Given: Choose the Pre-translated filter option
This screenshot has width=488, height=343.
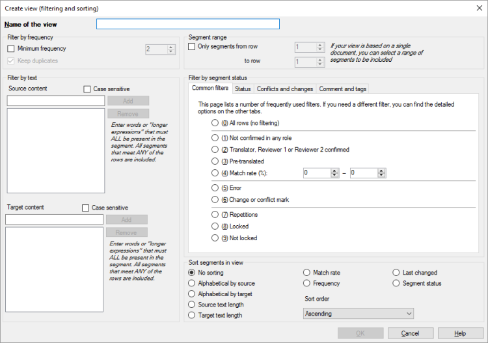Looking at the screenshot, I should [215, 161].
